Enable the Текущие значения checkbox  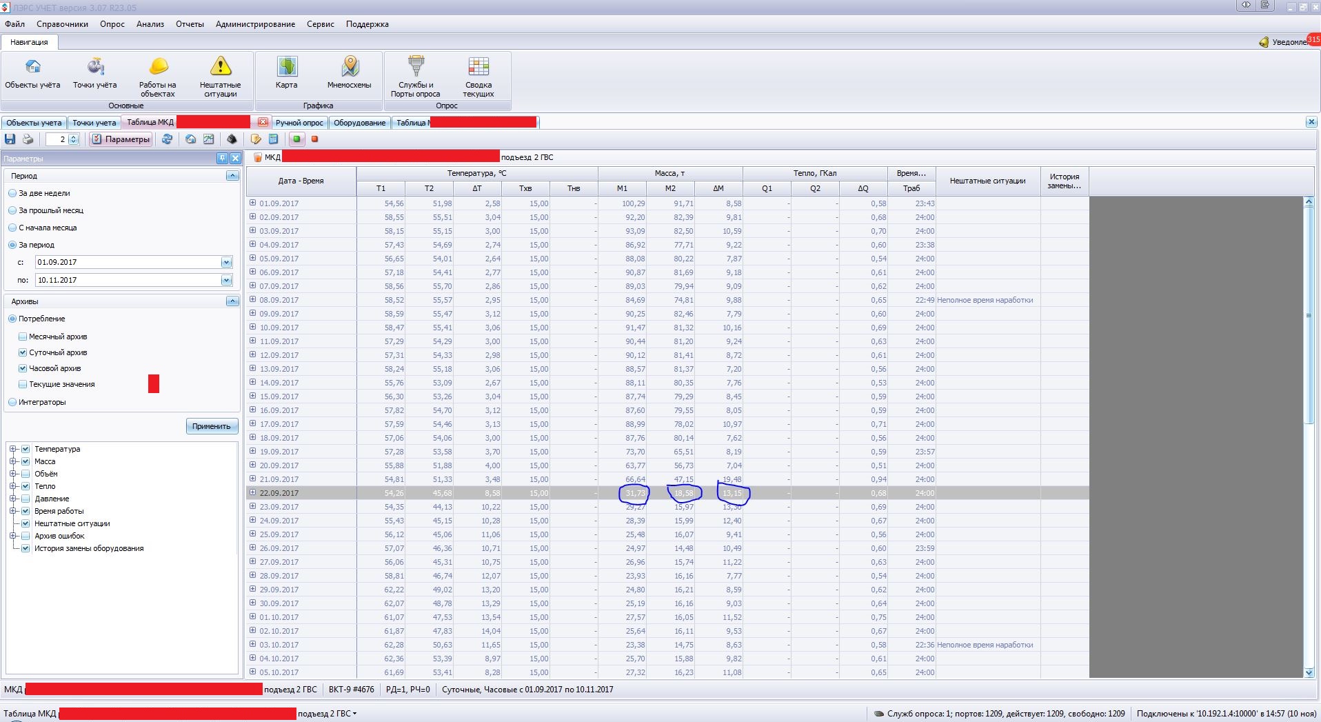click(x=23, y=384)
